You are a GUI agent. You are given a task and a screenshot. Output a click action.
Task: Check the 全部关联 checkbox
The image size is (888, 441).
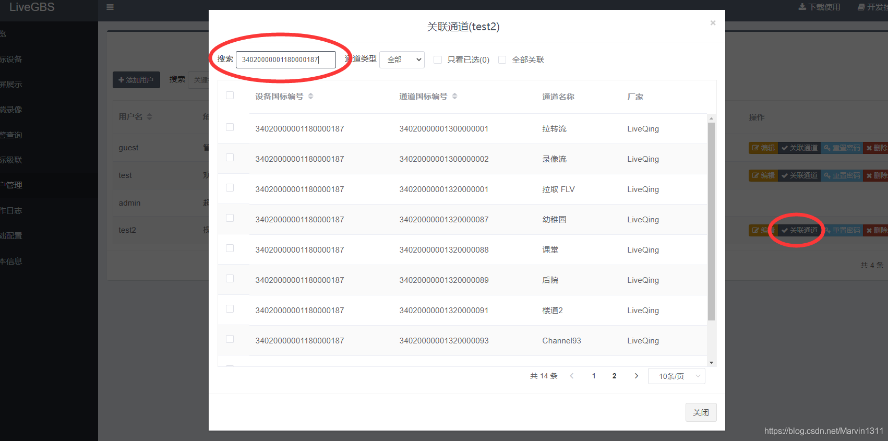pos(502,59)
